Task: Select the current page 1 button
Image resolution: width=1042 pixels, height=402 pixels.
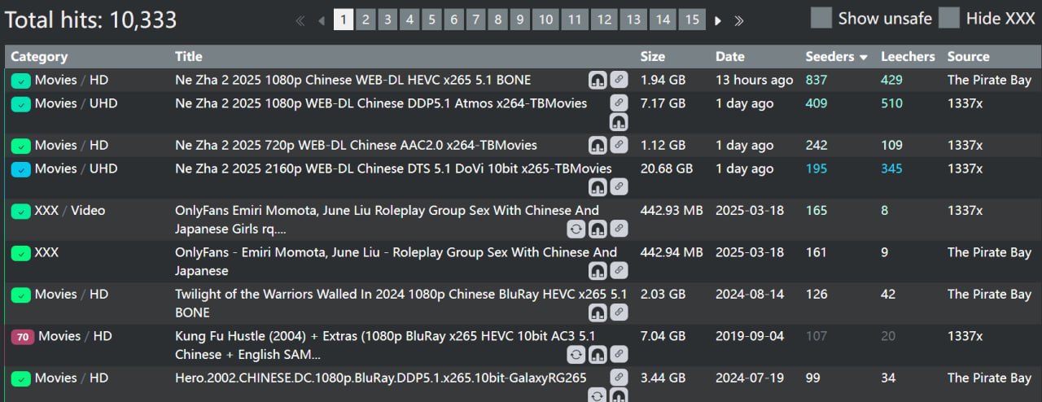Action: tap(344, 20)
